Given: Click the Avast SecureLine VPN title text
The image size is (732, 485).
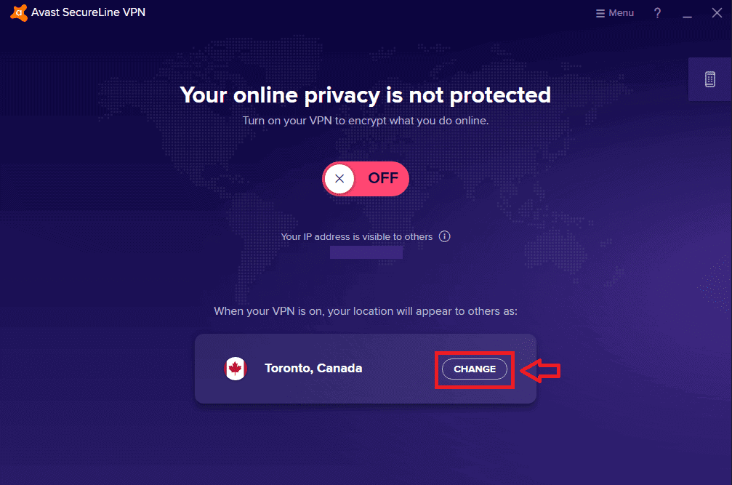Looking at the screenshot, I should 88,12.
